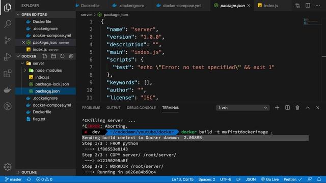
Task: Open Dockerfile from Open Editors list
Action: point(42,21)
